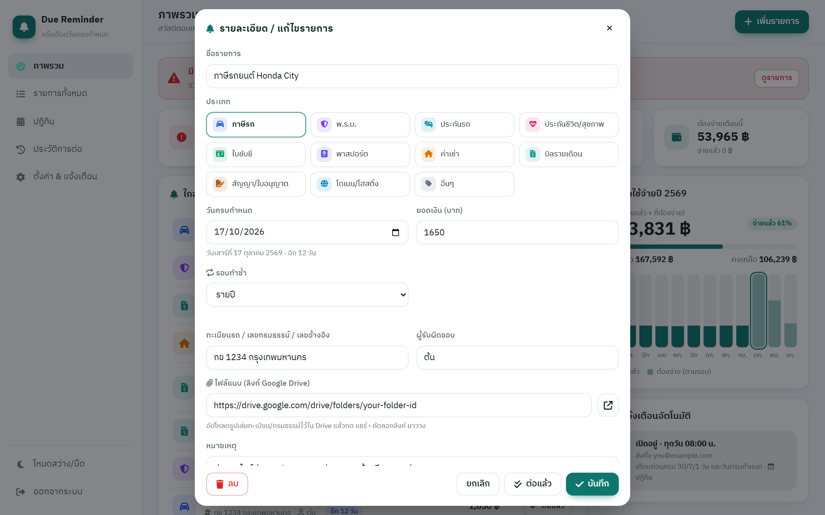Pick the ใบขับขี่ category

256,154
